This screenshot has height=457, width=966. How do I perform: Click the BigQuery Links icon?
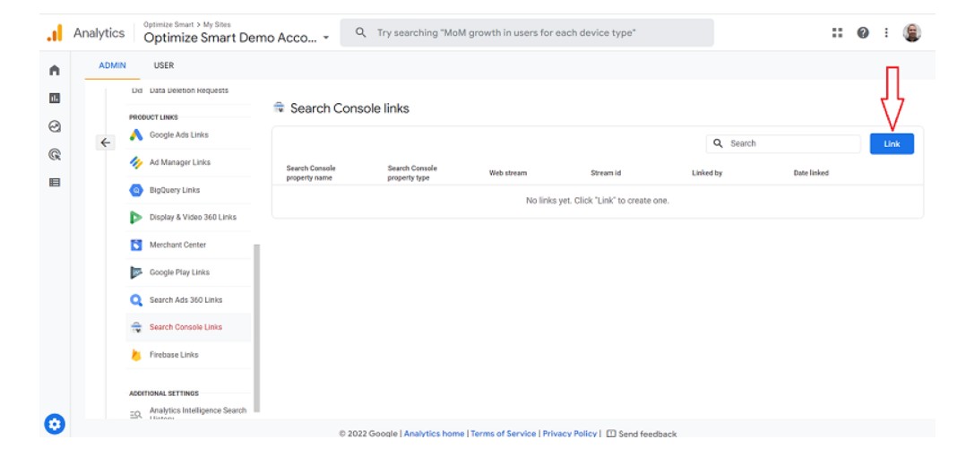[136, 190]
